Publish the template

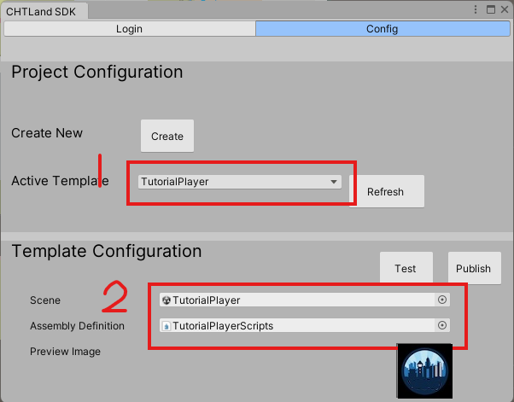(x=473, y=268)
